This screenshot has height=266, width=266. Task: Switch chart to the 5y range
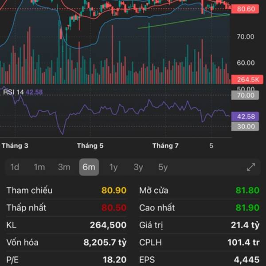pos(163,167)
